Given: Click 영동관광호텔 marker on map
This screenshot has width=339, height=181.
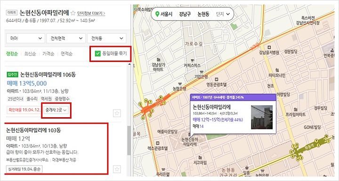Looking at the screenshot, I should (217, 83).
